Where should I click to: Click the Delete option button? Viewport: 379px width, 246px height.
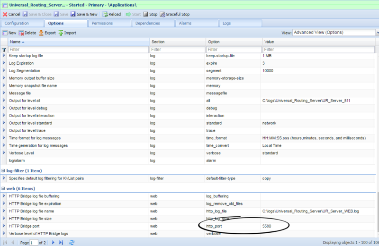click(x=27, y=33)
